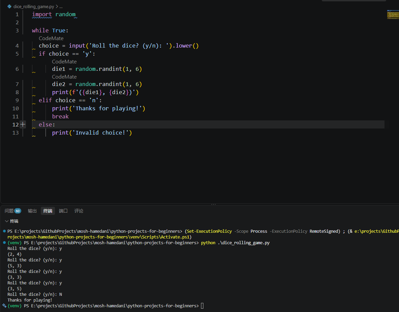Click the sparkle icon beside the last terminal prompt
Viewport: 399px width, 312px height.
point(4,306)
